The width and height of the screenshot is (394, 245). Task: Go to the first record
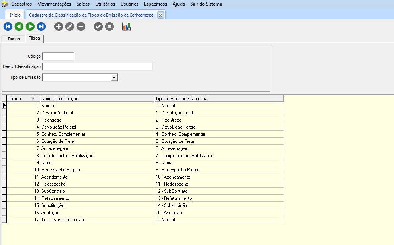pos(8,27)
